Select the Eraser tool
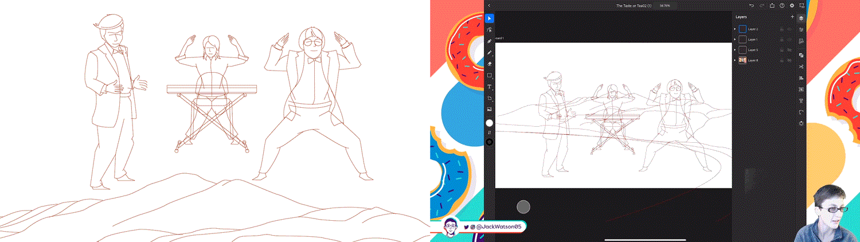Screen dimensions: 860x242 point(490,64)
